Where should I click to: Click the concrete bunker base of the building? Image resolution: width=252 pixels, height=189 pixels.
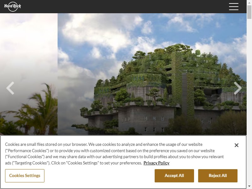click(146, 119)
